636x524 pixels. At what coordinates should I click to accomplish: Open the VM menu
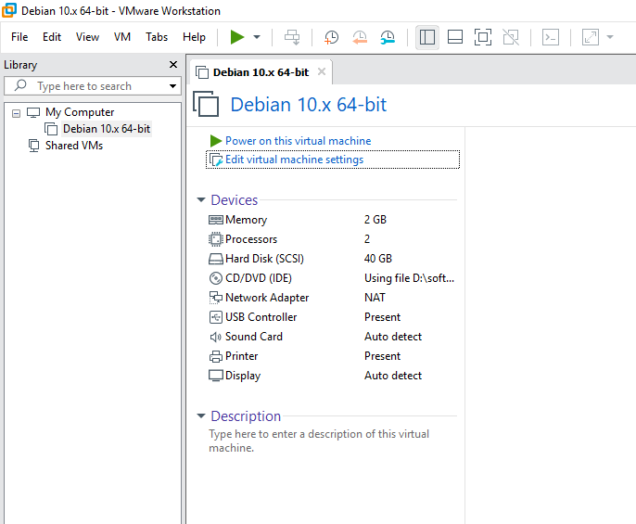122,37
